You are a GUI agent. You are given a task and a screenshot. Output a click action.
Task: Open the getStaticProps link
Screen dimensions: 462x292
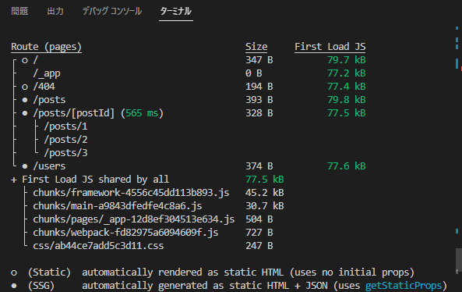(404, 286)
